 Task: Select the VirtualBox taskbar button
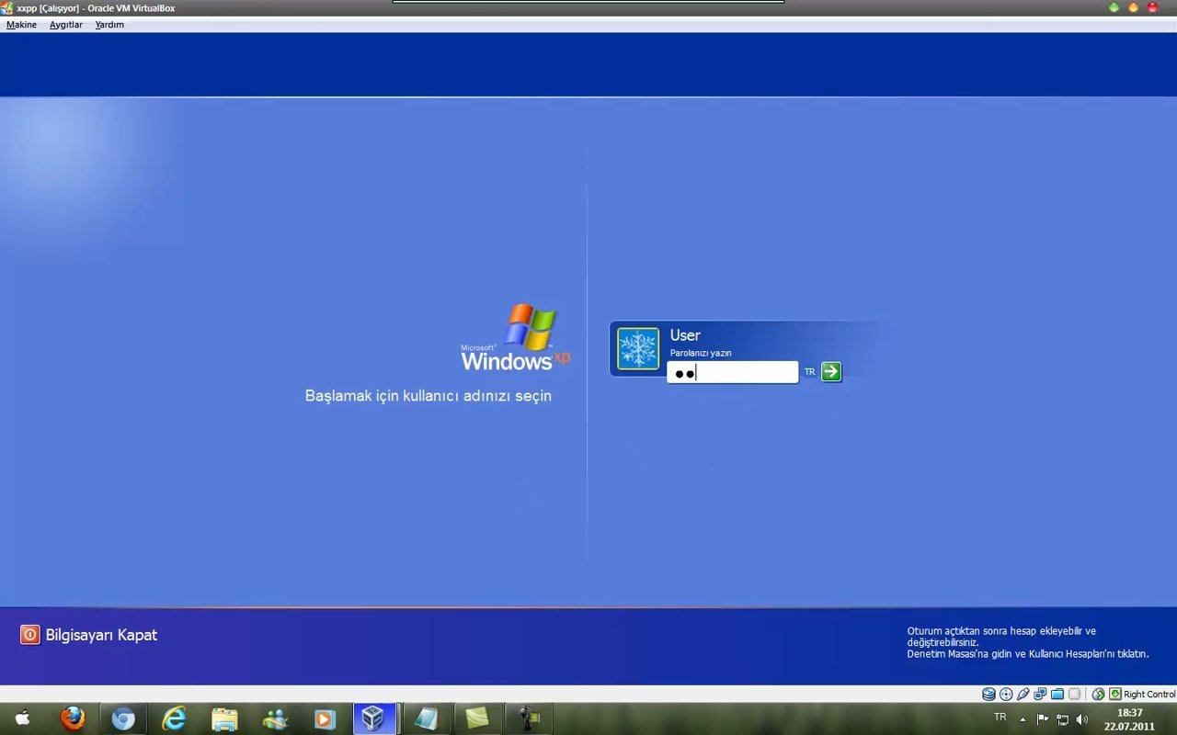374,718
